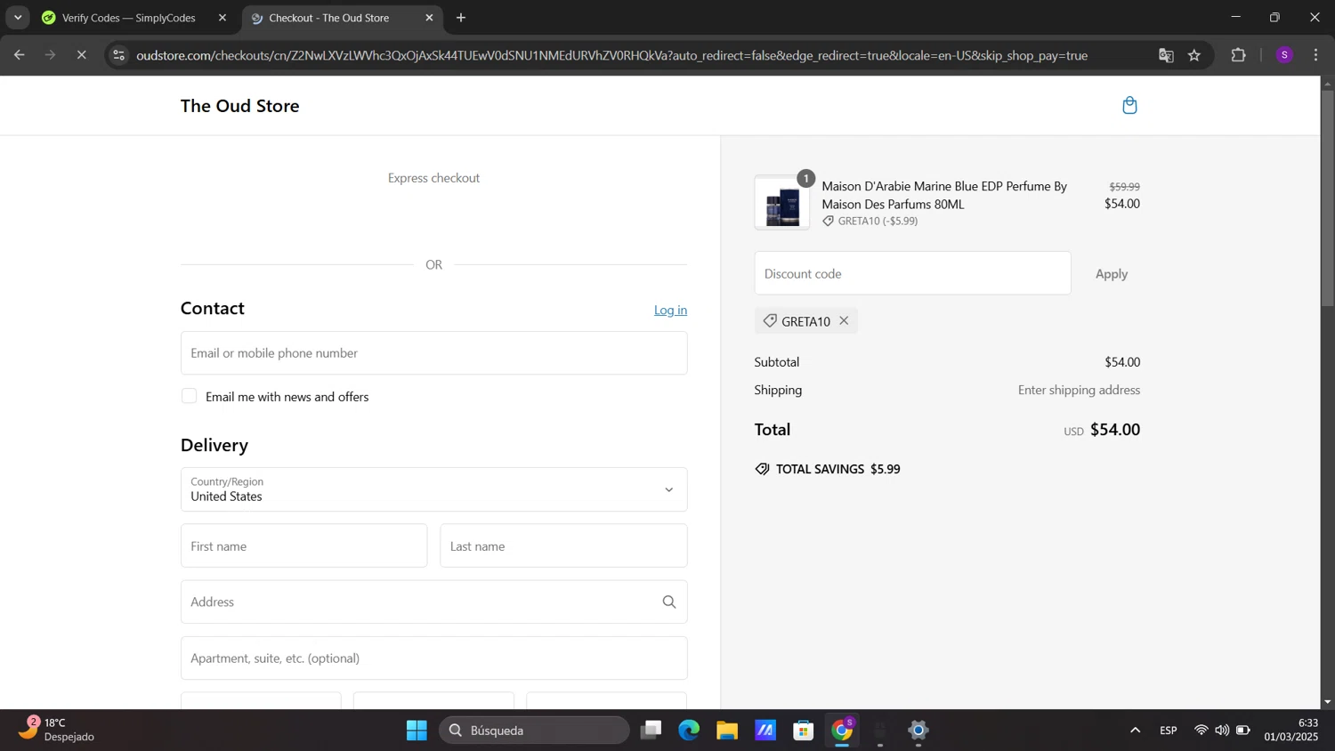Click the translate page icon
Image resolution: width=1335 pixels, height=751 pixels.
pyautogui.click(x=1166, y=55)
